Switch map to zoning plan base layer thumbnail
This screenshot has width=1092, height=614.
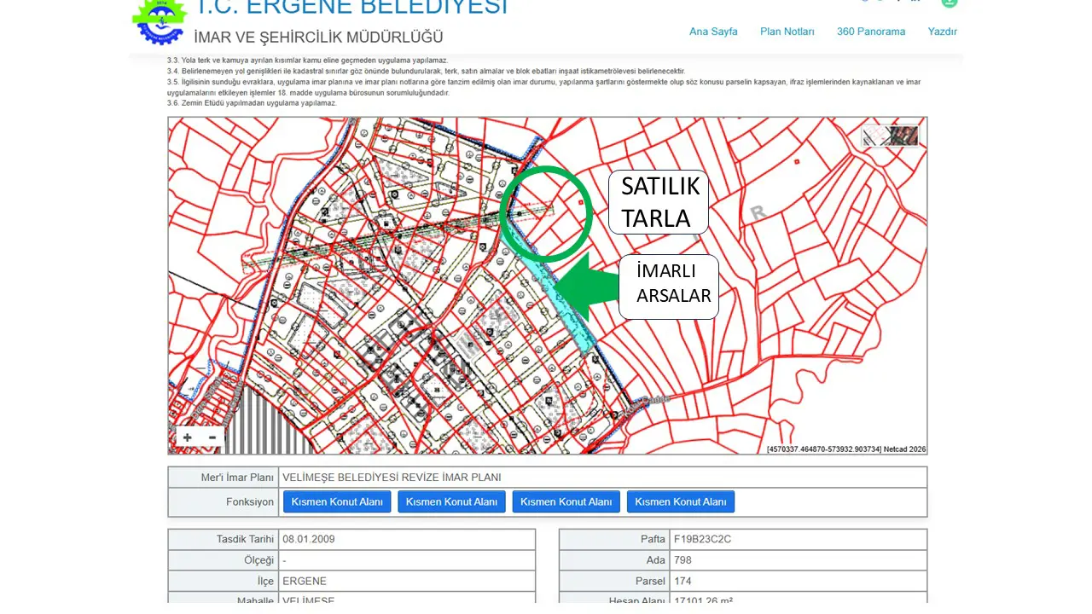click(876, 136)
